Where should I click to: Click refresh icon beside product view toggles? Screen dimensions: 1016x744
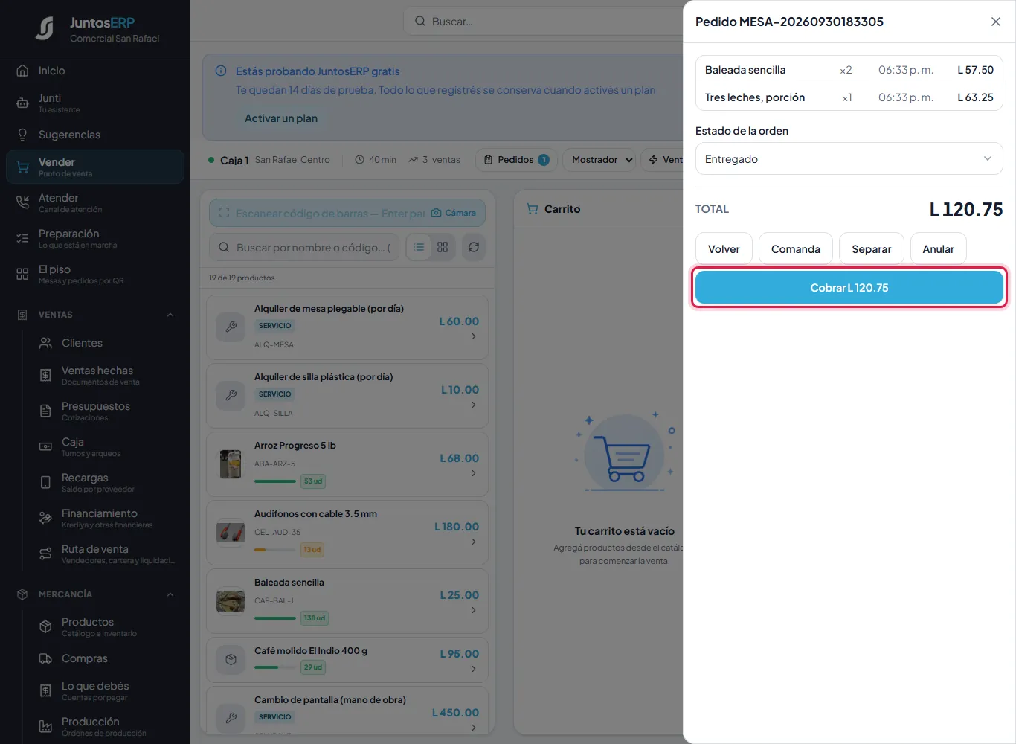474,247
